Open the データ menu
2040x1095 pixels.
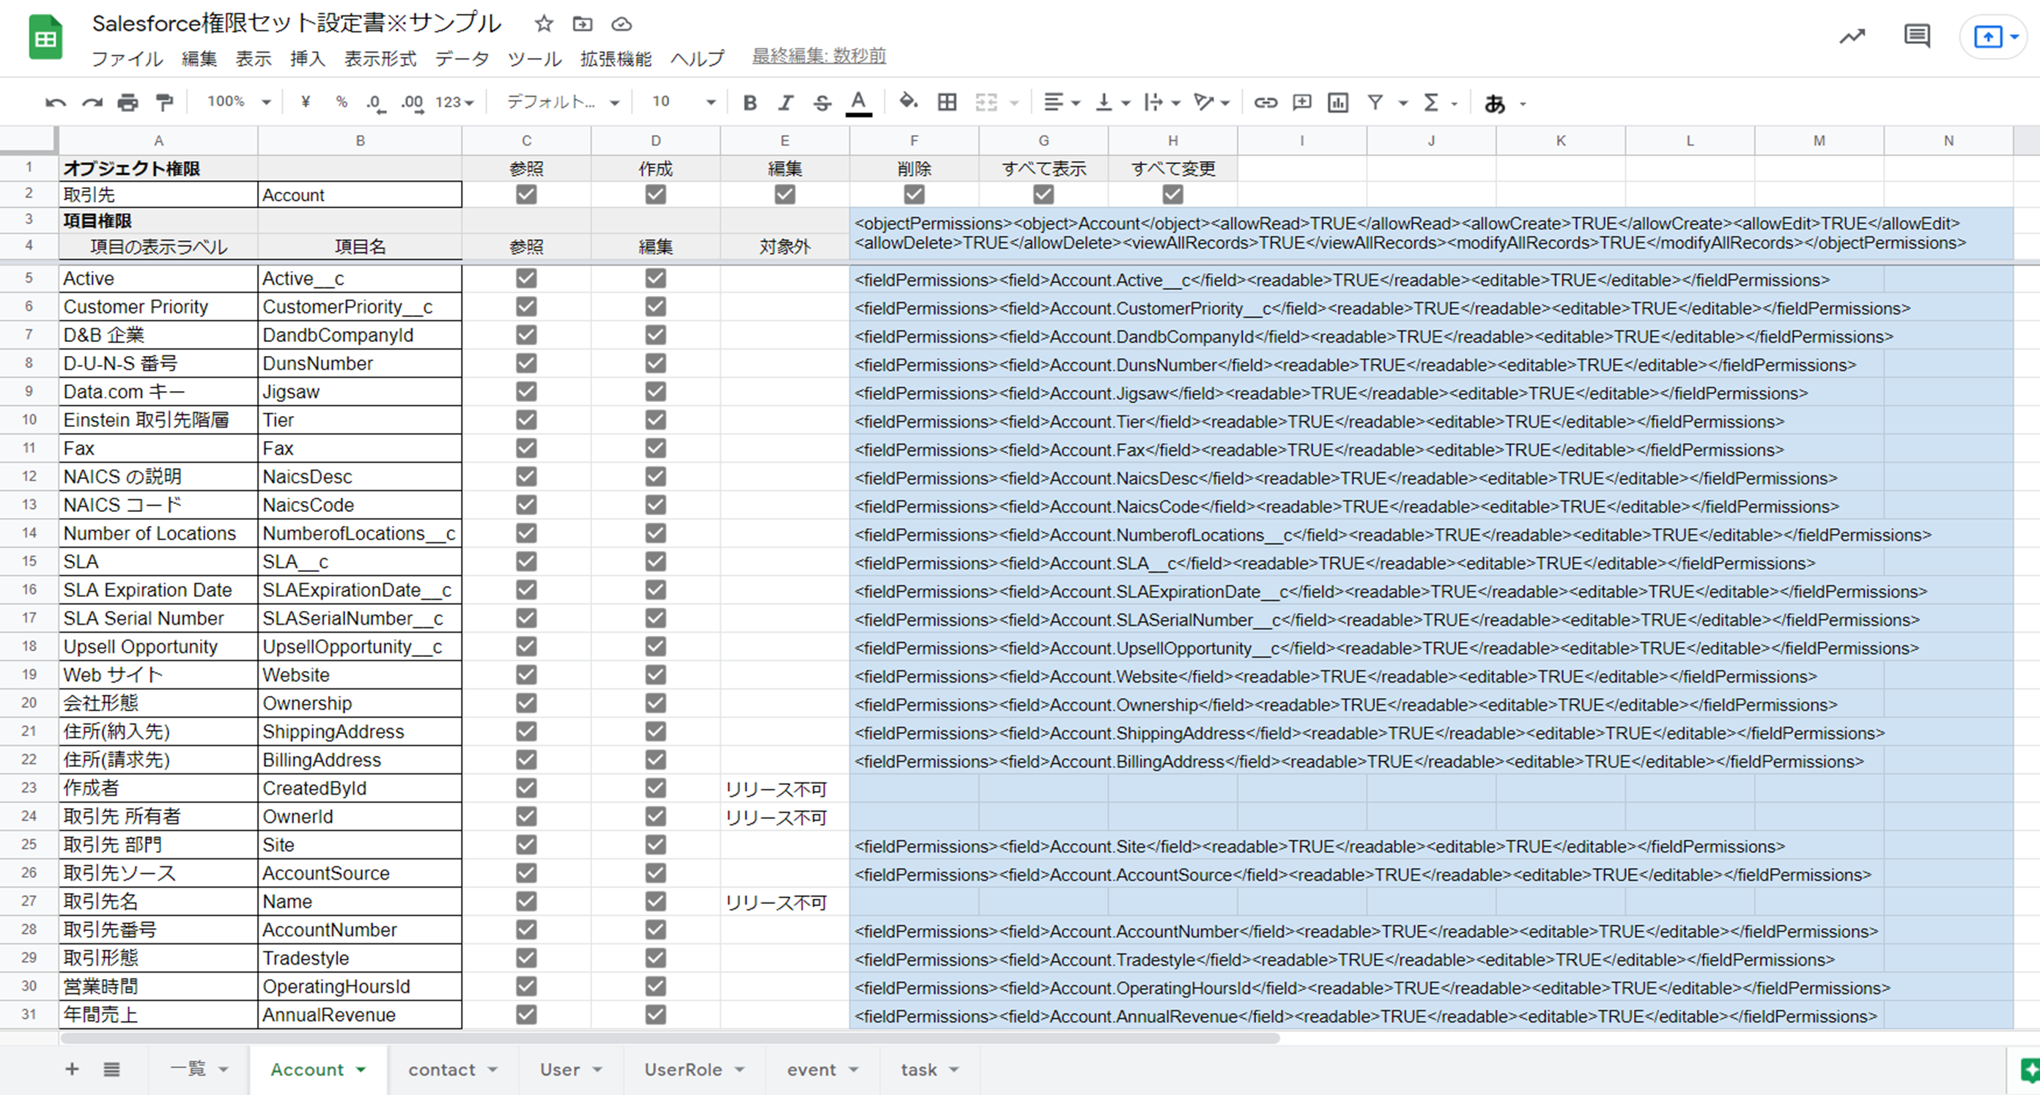461,58
